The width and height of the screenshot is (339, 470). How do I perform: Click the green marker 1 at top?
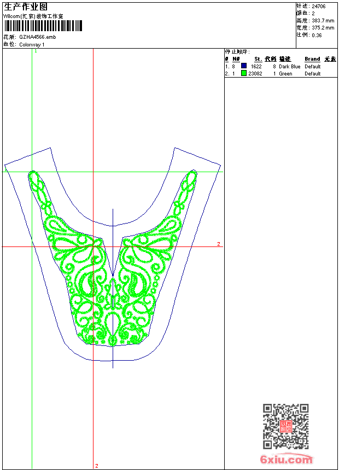click(x=36, y=51)
